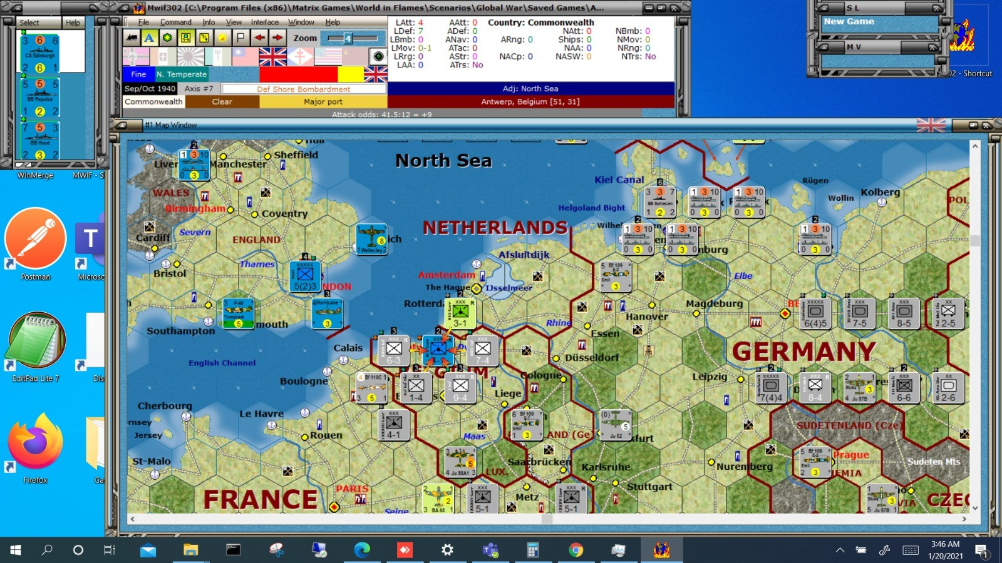The height and width of the screenshot is (563, 1002).
Task: Open the Postman desktop shortcut
Action: click(36, 244)
